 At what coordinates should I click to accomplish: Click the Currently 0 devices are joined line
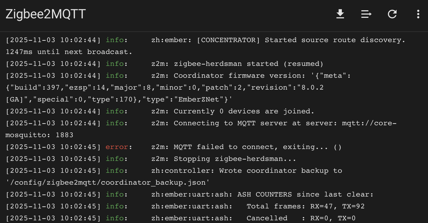tap(232, 111)
